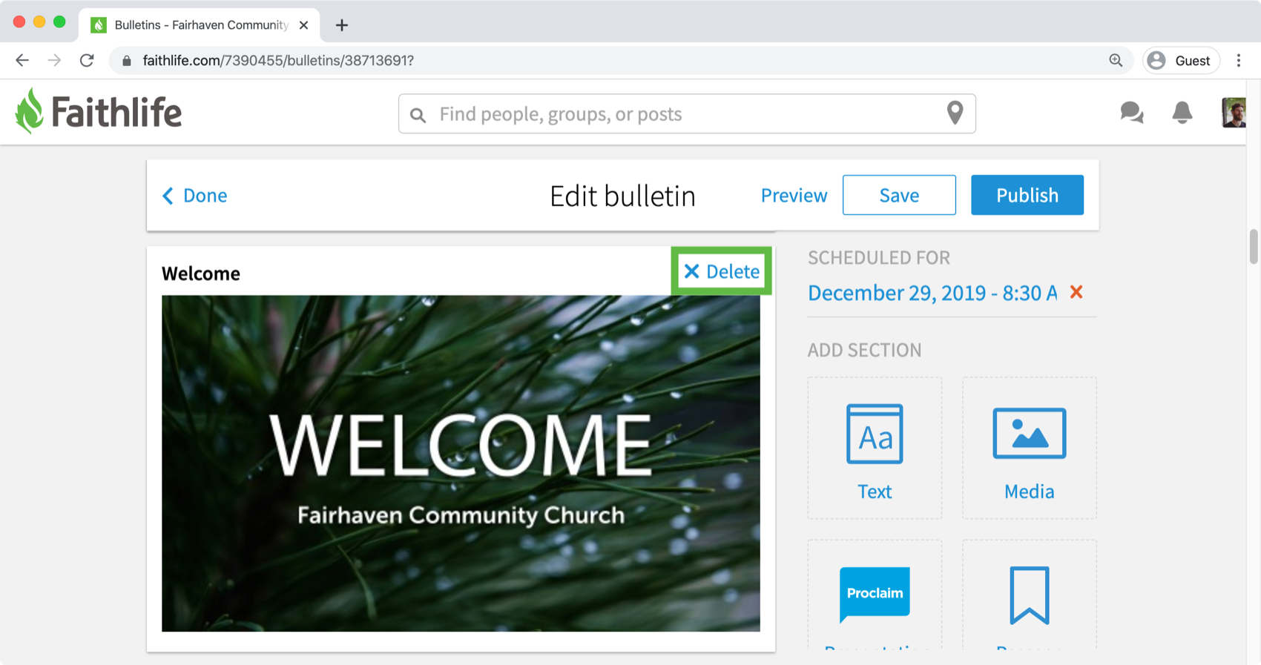Click the Welcome section title

[201, 274]
